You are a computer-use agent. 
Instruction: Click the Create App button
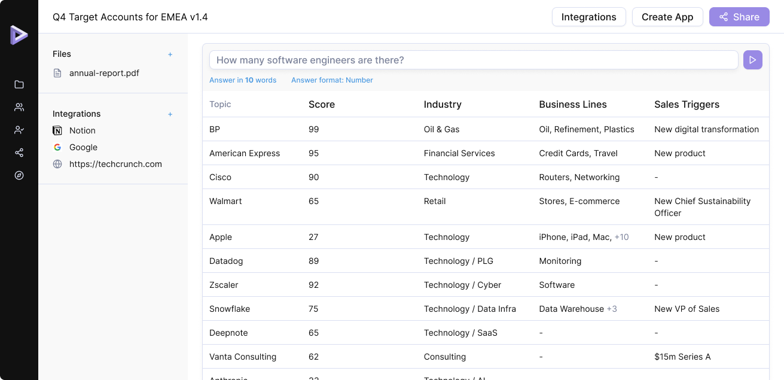[667, 17]
